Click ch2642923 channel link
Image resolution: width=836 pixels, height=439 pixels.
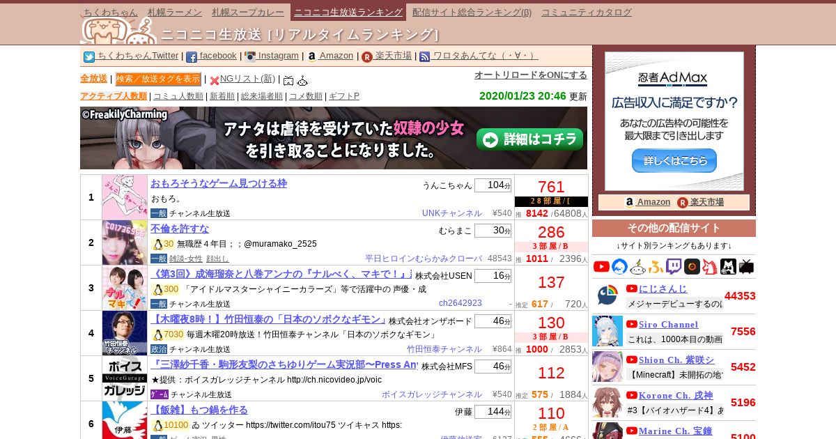click(460, 304)
